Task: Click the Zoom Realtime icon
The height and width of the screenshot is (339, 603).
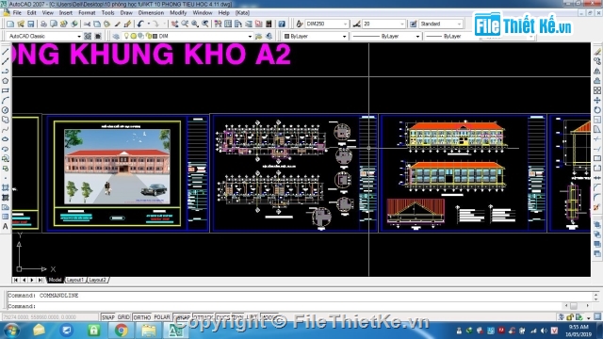Action: [x=185, y=24]
